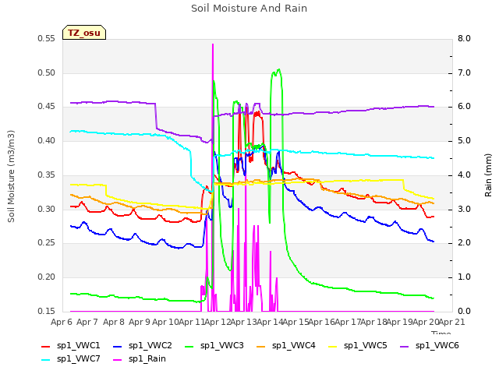Click the 2.0 right rain axis value

464,242
